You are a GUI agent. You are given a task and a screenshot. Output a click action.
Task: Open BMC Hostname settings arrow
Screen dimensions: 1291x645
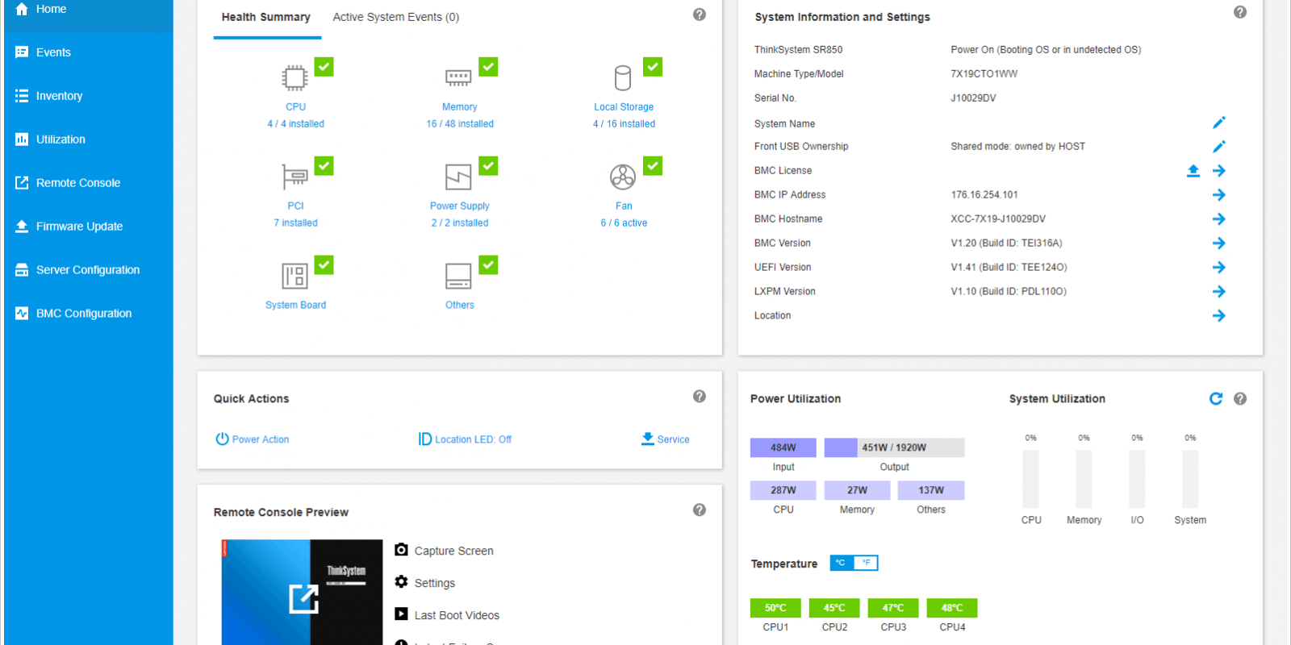tap(1219, 219)
